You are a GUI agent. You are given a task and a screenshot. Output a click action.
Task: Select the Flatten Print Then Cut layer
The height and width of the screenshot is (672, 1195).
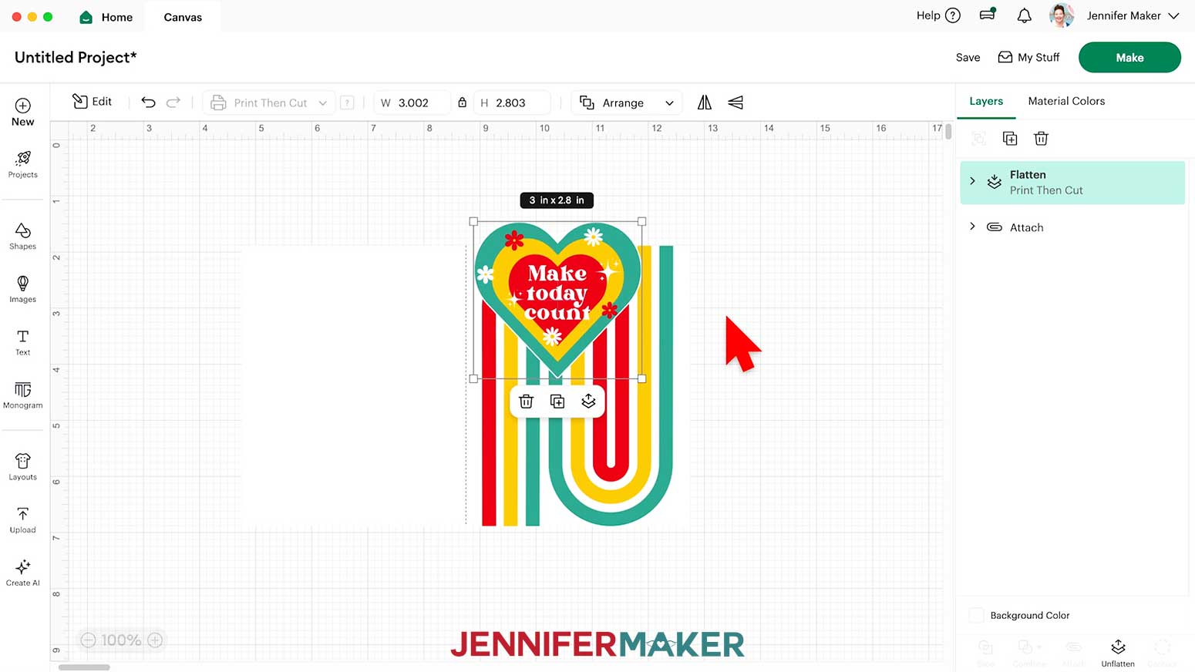pos(1072,183)
